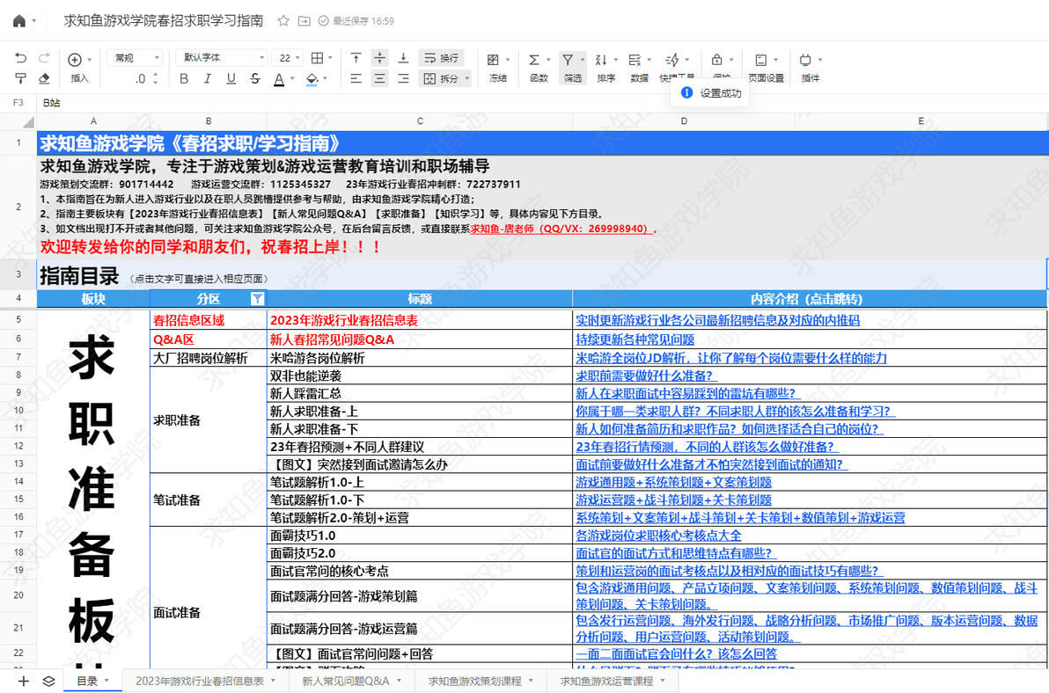The image size is (1049, 693).
Task: Align text to middle vertically
Action: [379, 58]
